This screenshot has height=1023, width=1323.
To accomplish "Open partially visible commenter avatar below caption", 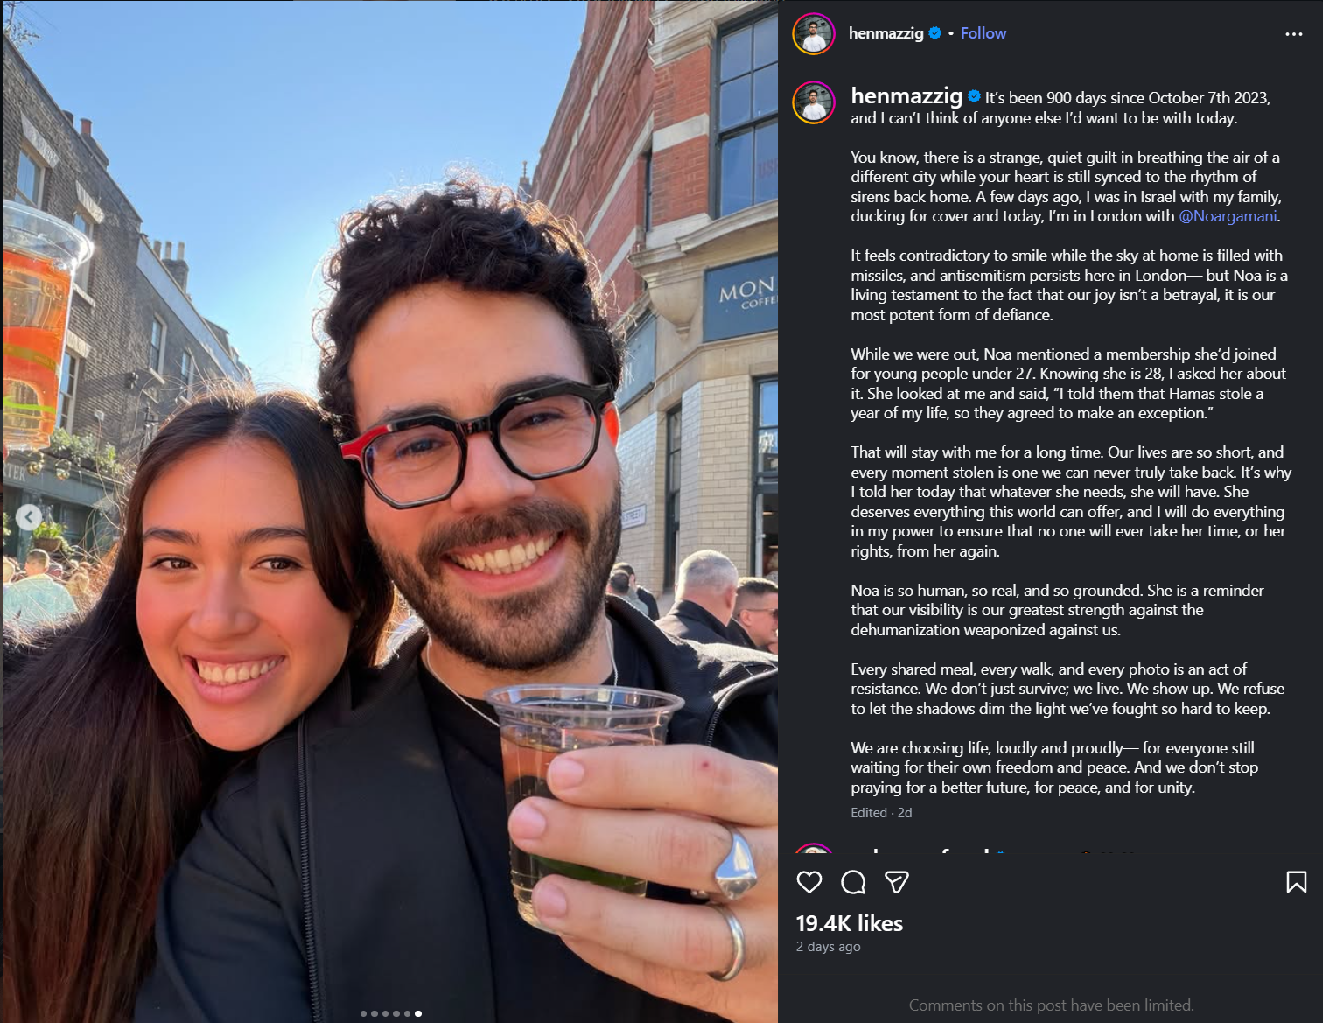I will pos(814,849).
